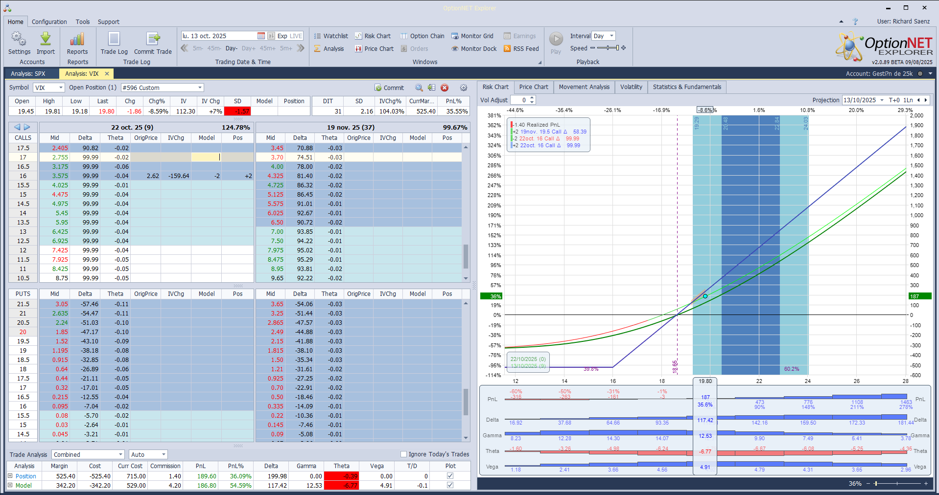Open the Watchlist window
The height and width of the screenshot is (495, 939).
[x=331, y=36]
